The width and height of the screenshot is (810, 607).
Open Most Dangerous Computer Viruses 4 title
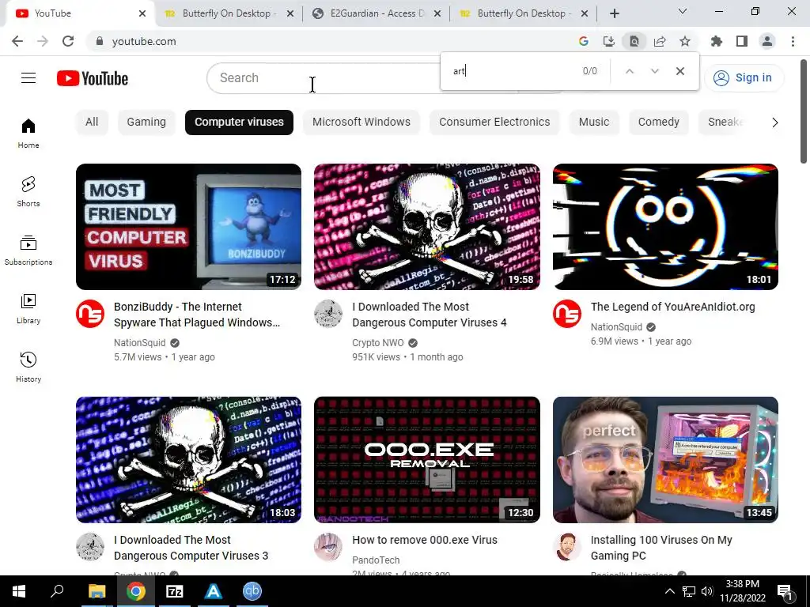tap(430, 315)
